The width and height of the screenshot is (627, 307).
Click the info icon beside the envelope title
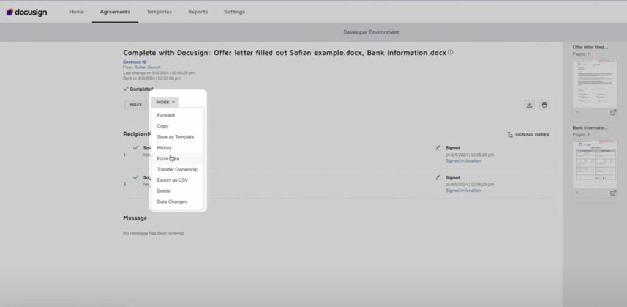pos(450,52)
